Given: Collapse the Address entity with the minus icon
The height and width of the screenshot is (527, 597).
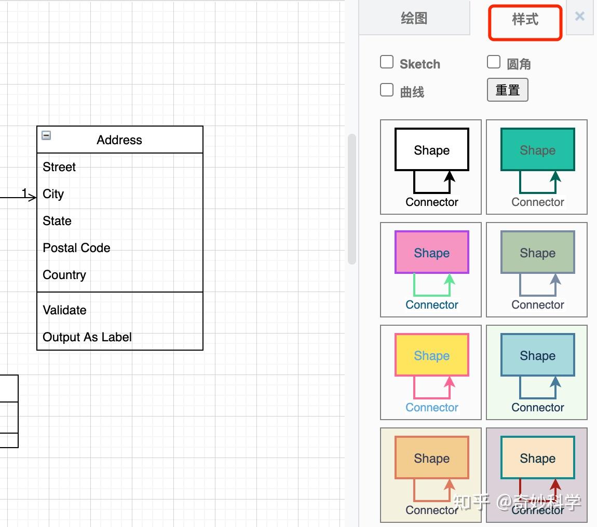Looking at the screenshot, I should (x=46, y=135).
